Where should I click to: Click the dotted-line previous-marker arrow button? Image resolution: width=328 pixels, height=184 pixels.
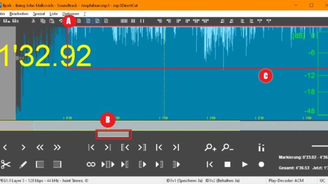91,148
